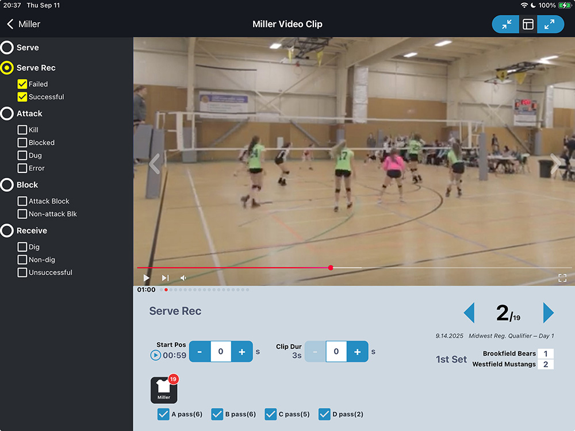Select the Attack radio button
The image size is (575, 431).
pyautogui.click(x=7, y=114)
